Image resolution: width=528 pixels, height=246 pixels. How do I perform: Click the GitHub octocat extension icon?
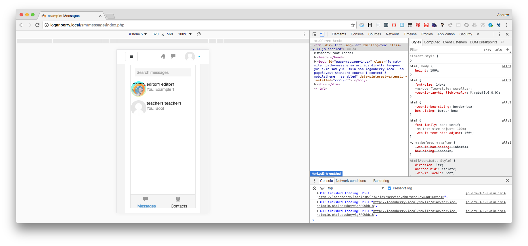pyautogui.click(x=442, y=25)
